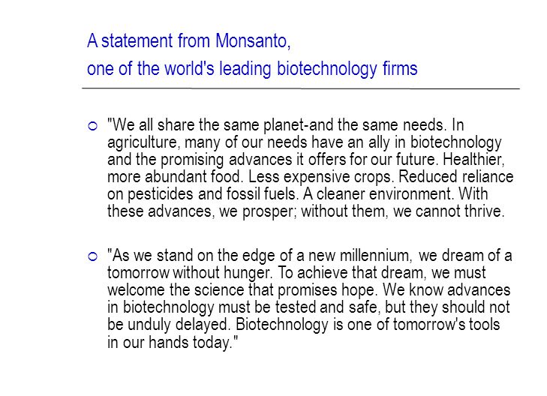Click the word 'Monsanto' in the heading
Screen dimensions: 547x396
point(253,40)
